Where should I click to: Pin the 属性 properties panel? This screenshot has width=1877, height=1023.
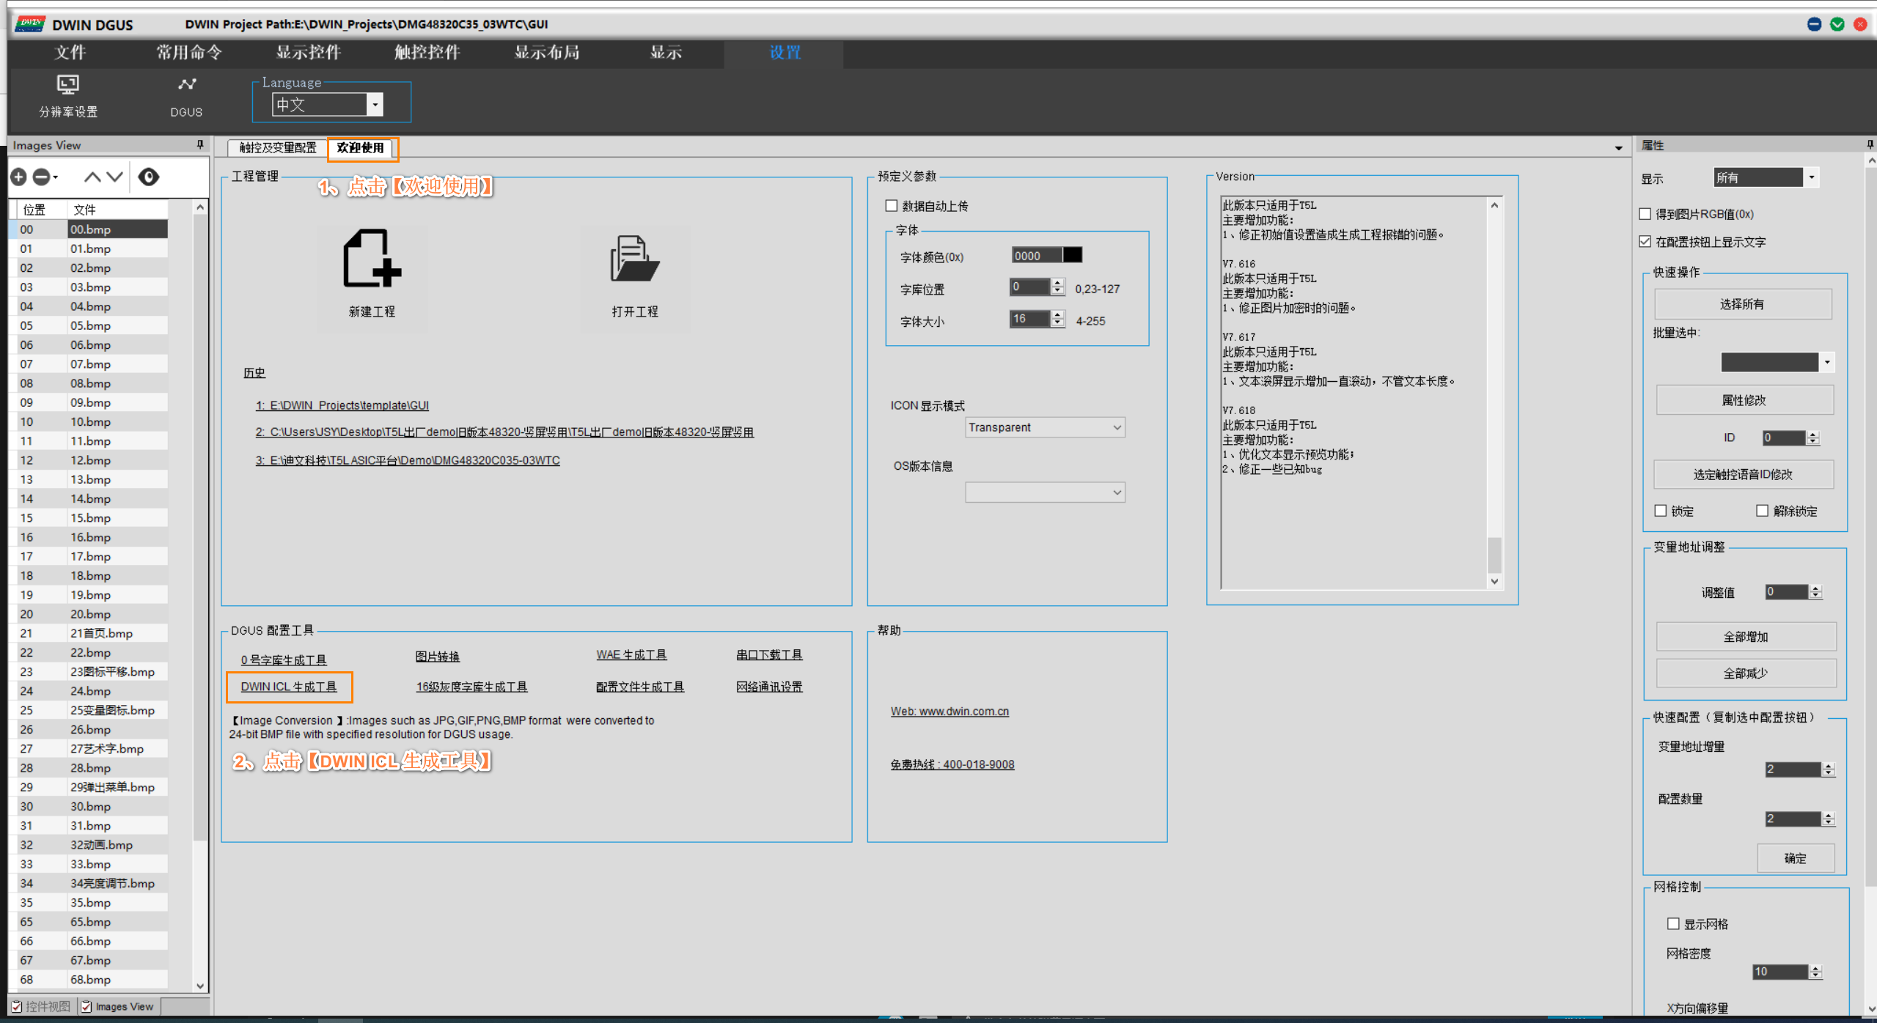point(1870,145)
